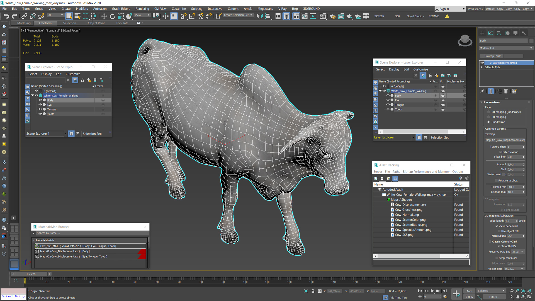
Task: Open the Utilities wrench tab
Action: tap(524, 33)
